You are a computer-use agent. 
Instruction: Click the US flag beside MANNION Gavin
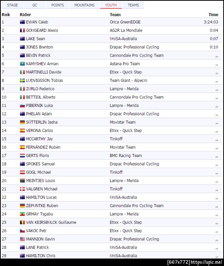click(x=22, y=239)
